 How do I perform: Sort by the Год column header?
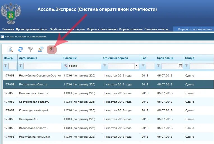pos(148,58)
